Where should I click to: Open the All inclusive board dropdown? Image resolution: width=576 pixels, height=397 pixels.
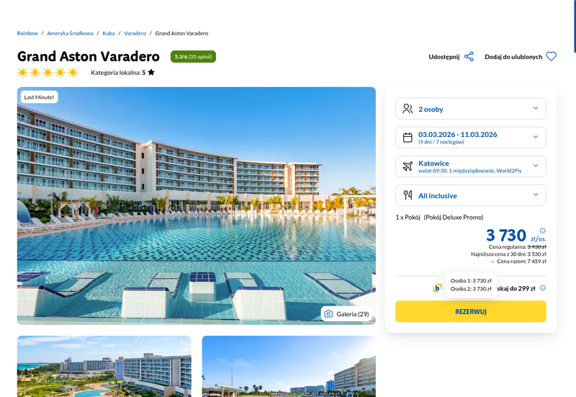click(471, 195)
